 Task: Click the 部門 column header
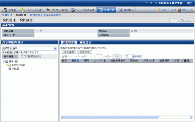pos(87,61)
